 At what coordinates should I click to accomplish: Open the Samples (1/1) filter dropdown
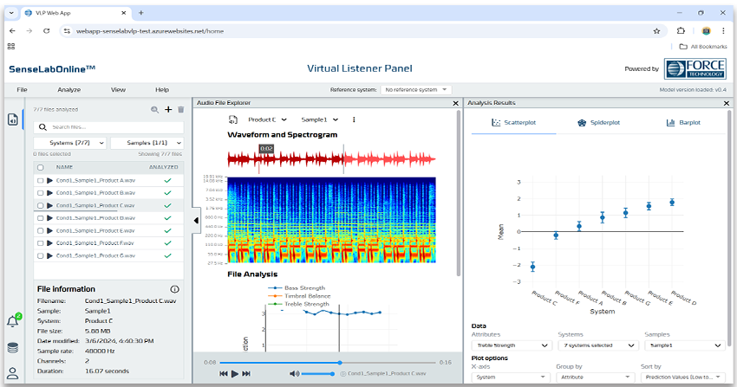tap(147, 143)
